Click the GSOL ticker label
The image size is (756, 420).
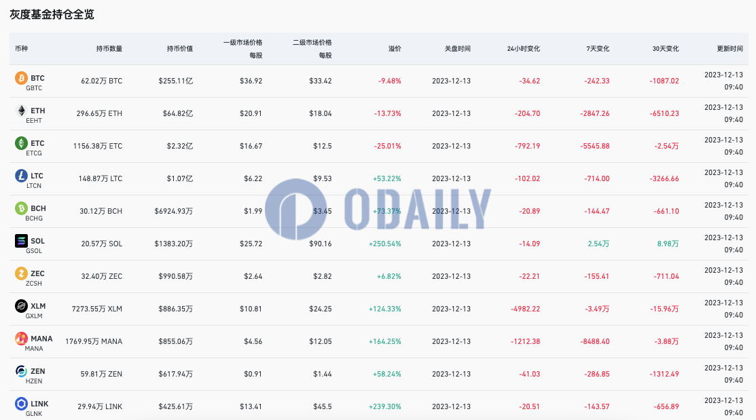point(34,251)
